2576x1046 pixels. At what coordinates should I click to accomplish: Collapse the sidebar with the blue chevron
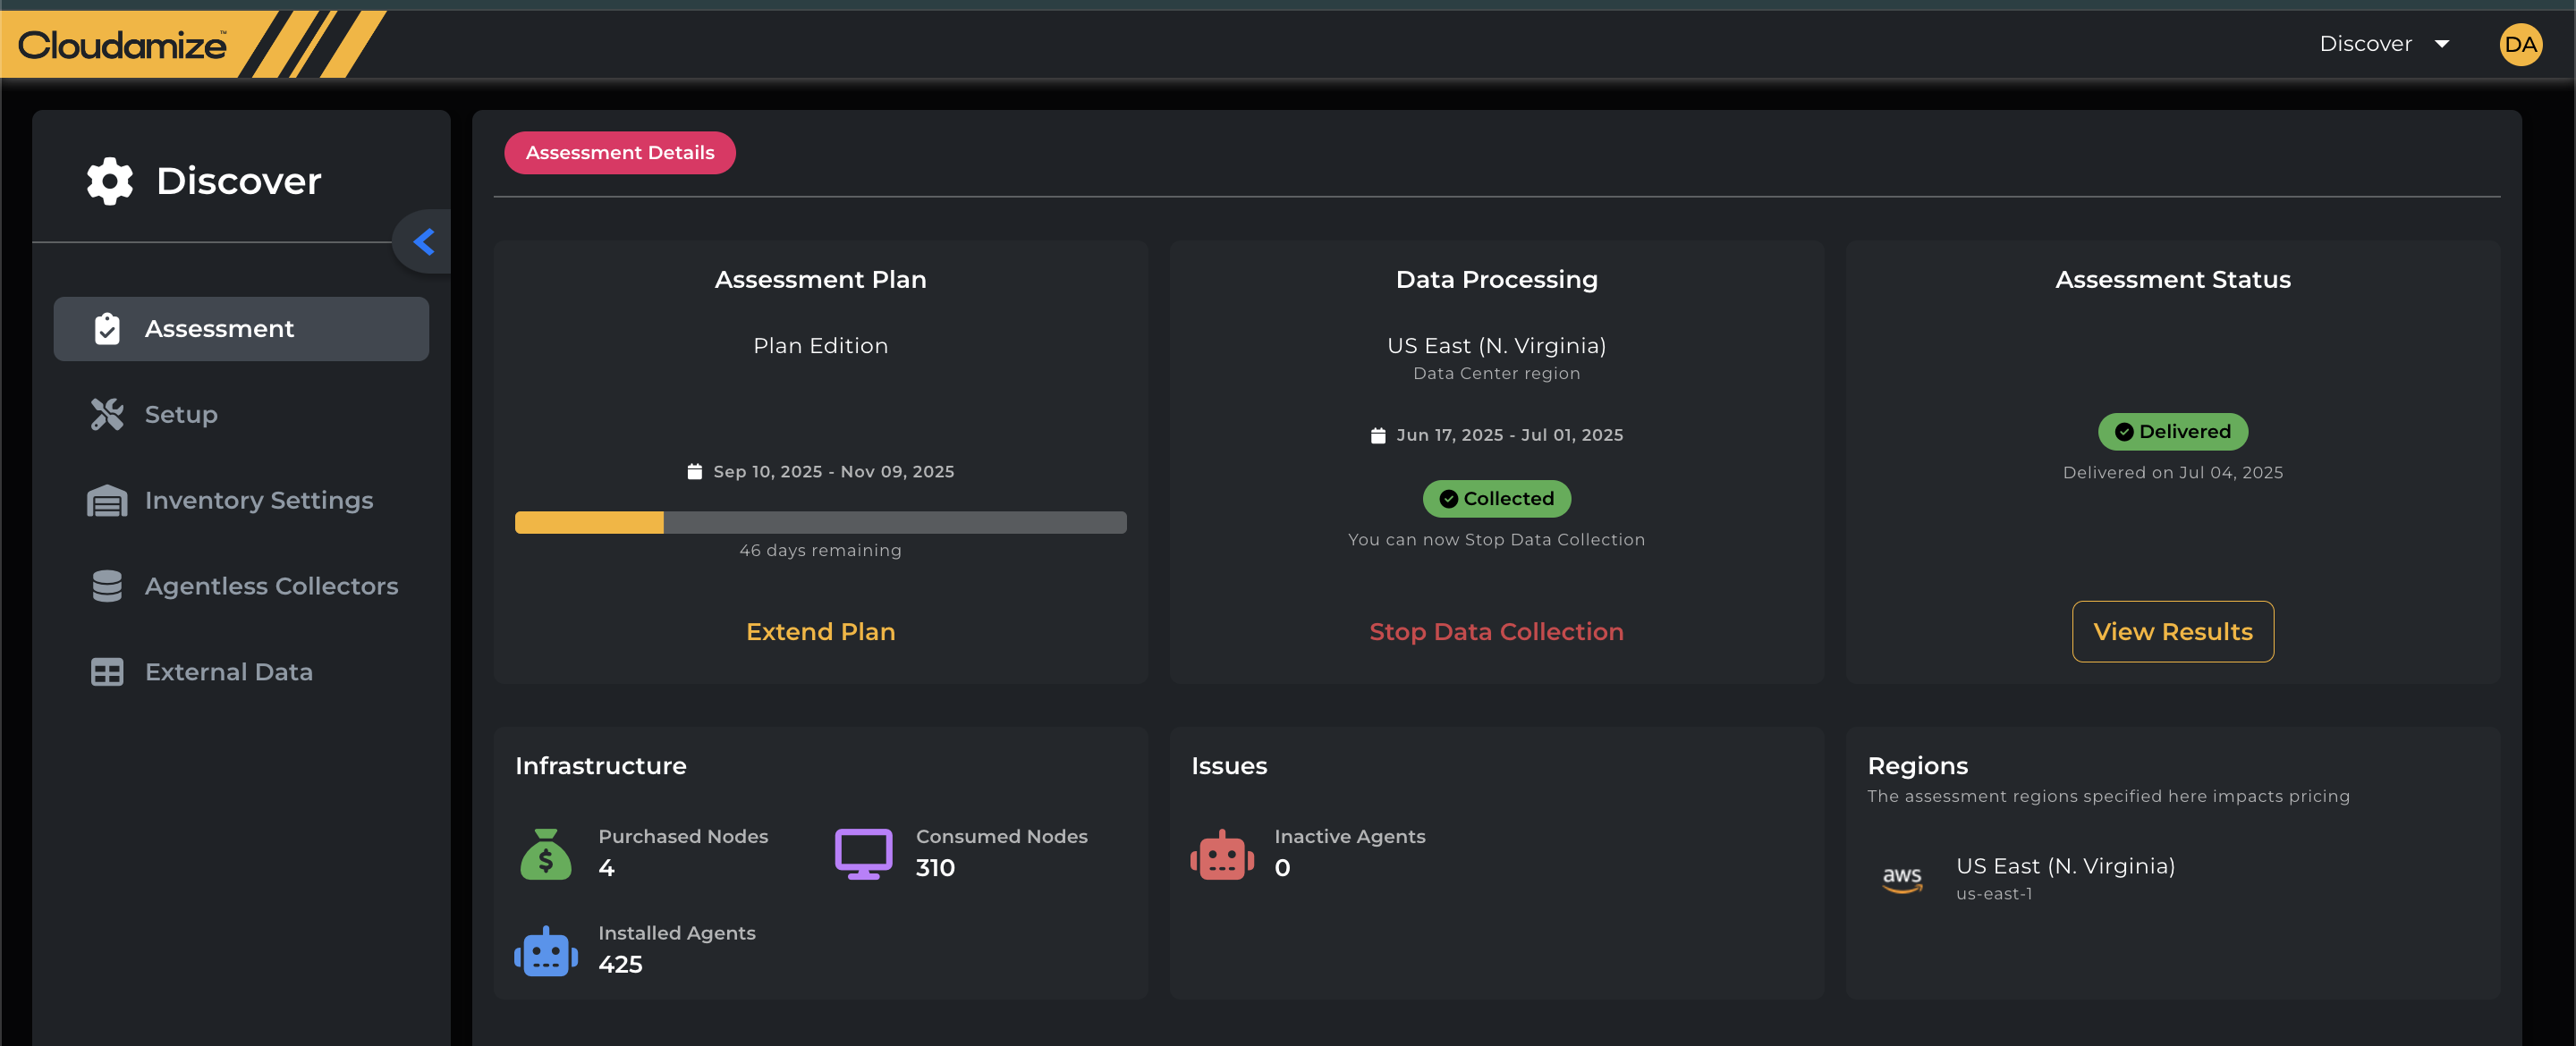coord(424,242)
